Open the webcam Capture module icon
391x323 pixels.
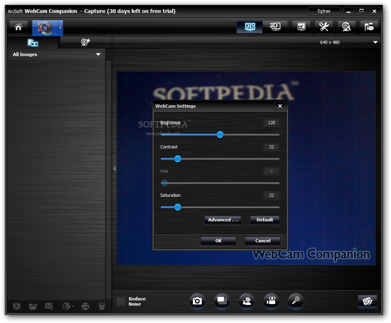(45, 28)
